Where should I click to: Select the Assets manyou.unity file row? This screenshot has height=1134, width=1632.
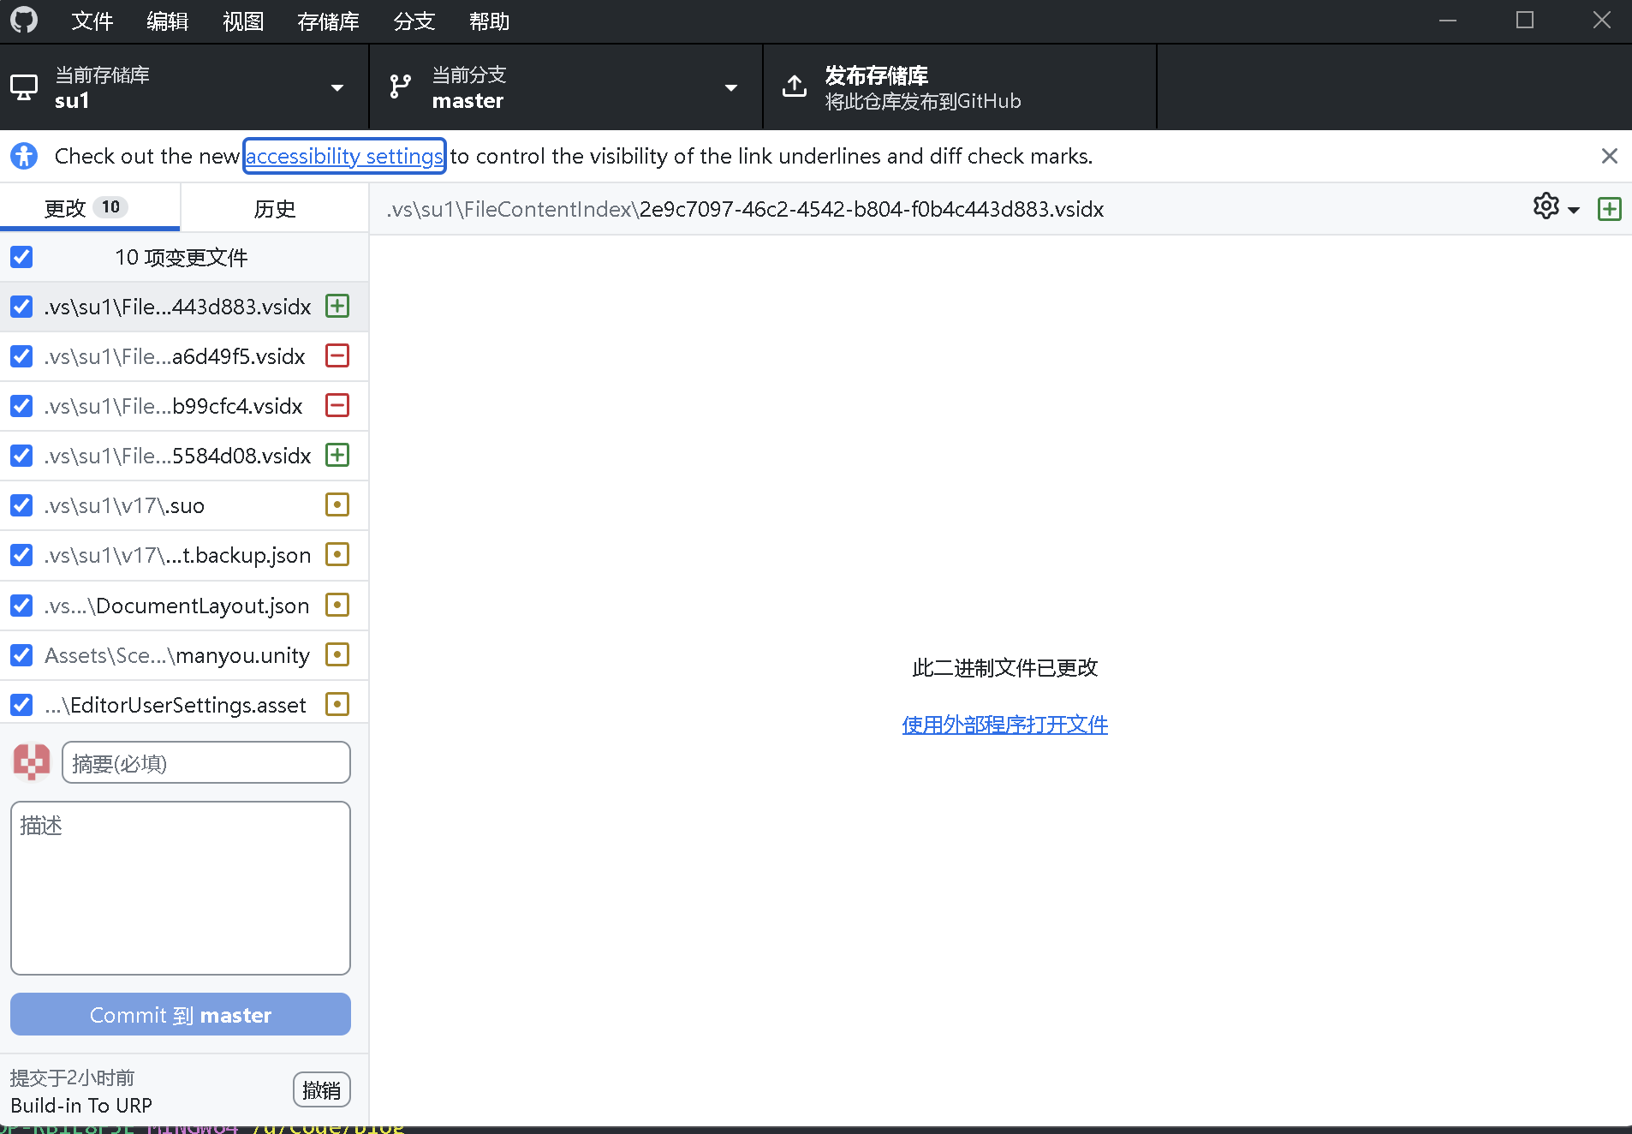tap(184, 655)
